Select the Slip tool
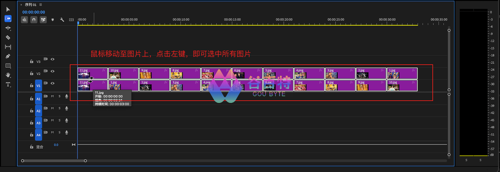 pos(8,47)
